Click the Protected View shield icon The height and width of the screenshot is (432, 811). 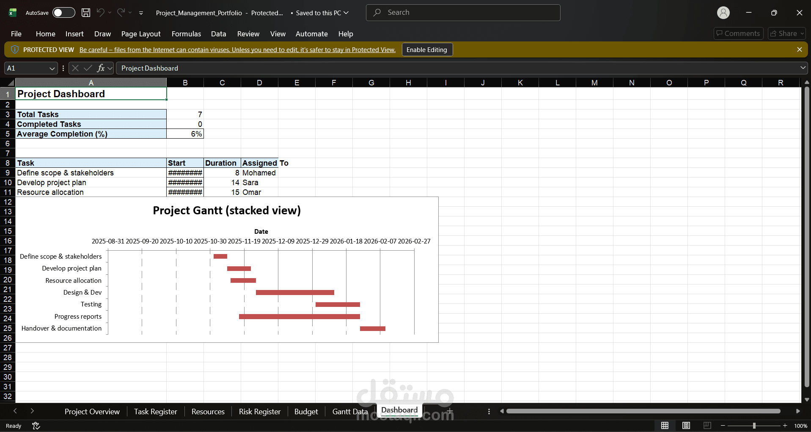(14, 49)
